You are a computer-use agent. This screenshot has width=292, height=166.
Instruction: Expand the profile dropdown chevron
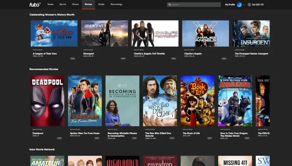click(x=244, y=5)
